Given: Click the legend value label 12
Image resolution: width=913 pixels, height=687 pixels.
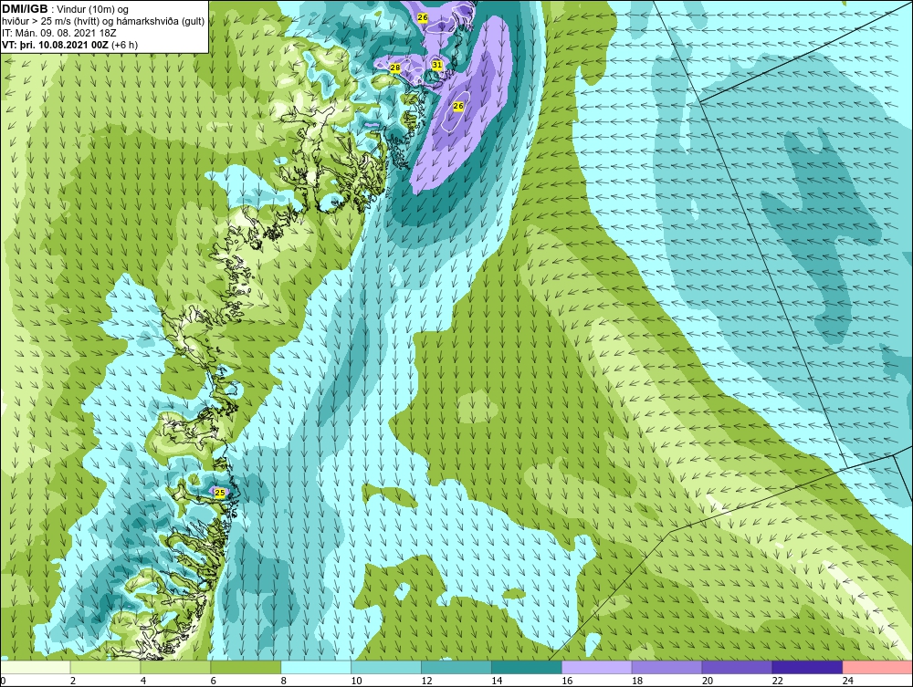Looking at the screenshot, I should 426,681.
